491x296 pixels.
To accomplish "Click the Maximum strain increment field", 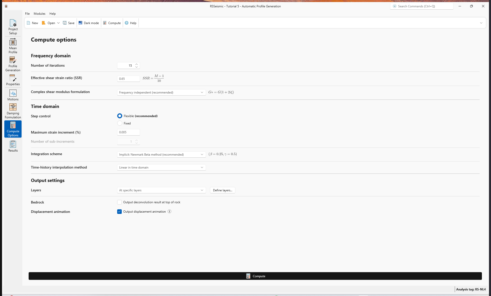I will [129, 132].
